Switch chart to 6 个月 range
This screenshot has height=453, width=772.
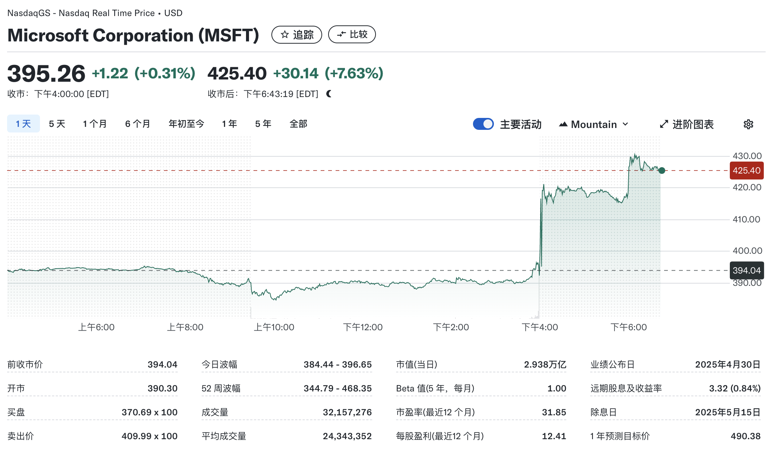point(138,124)
